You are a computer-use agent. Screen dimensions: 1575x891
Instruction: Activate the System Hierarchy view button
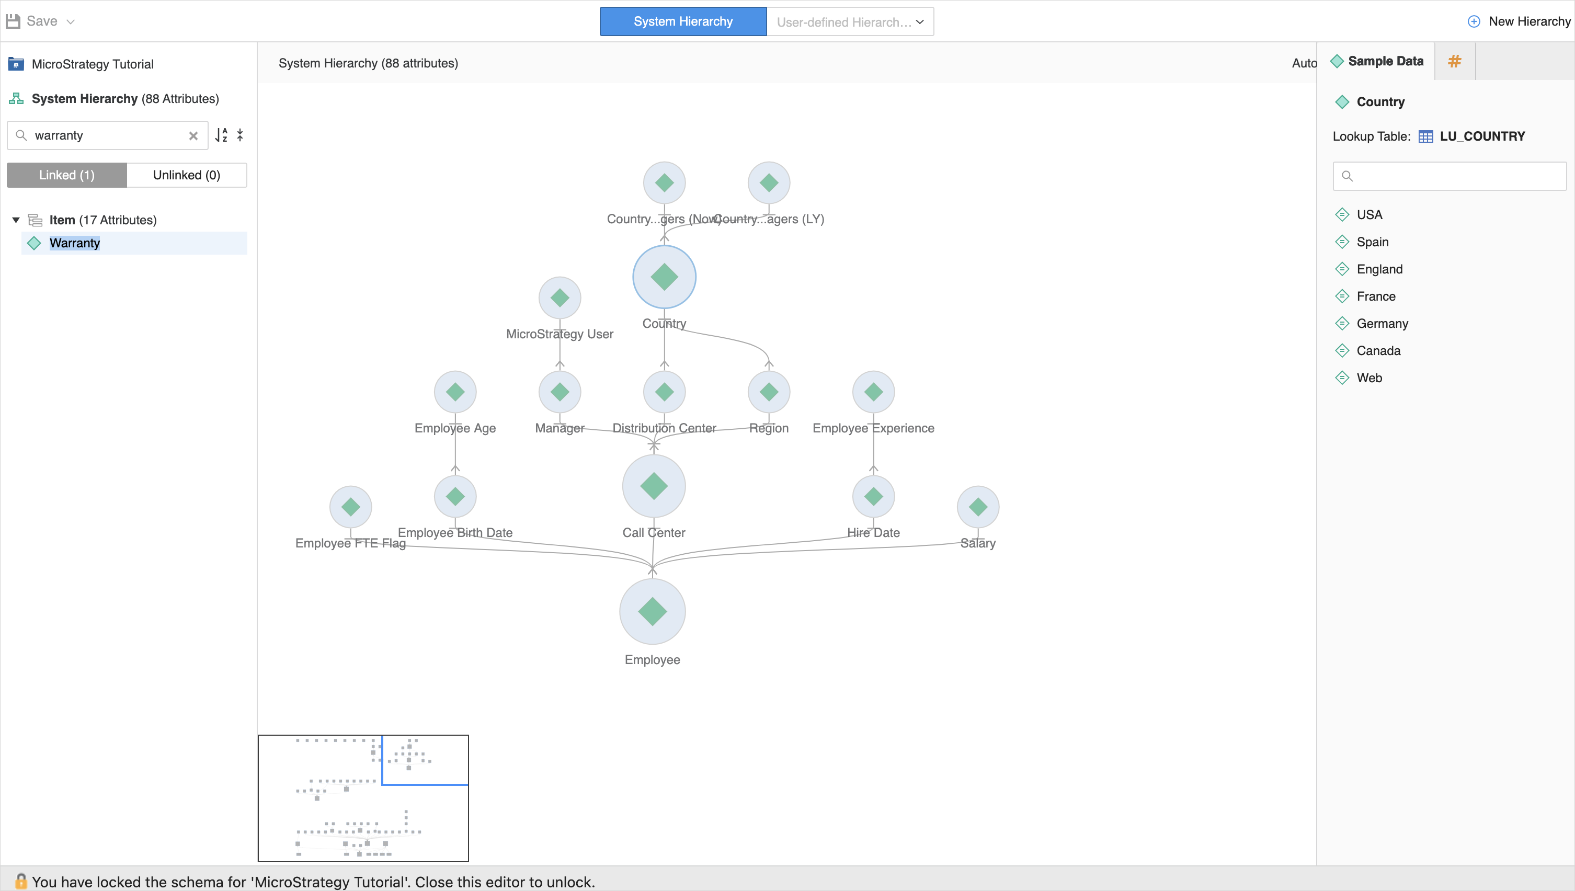pos(683,21)
